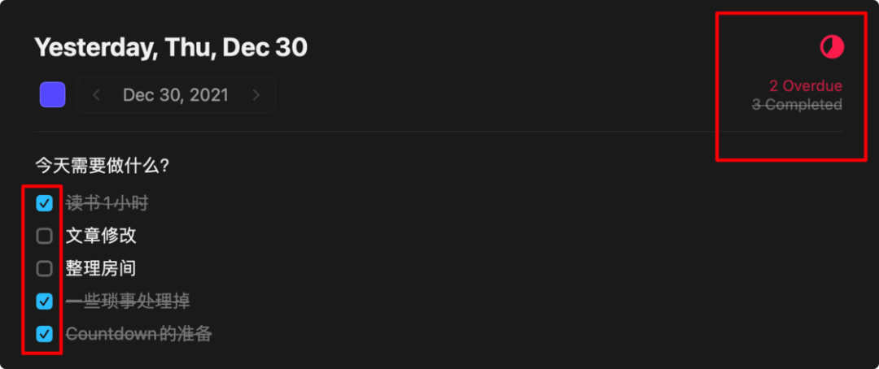Open the Dec 30, 2021 date picker
The width and height of the screenshot is (879, 369).
click(x=176, y=95)
